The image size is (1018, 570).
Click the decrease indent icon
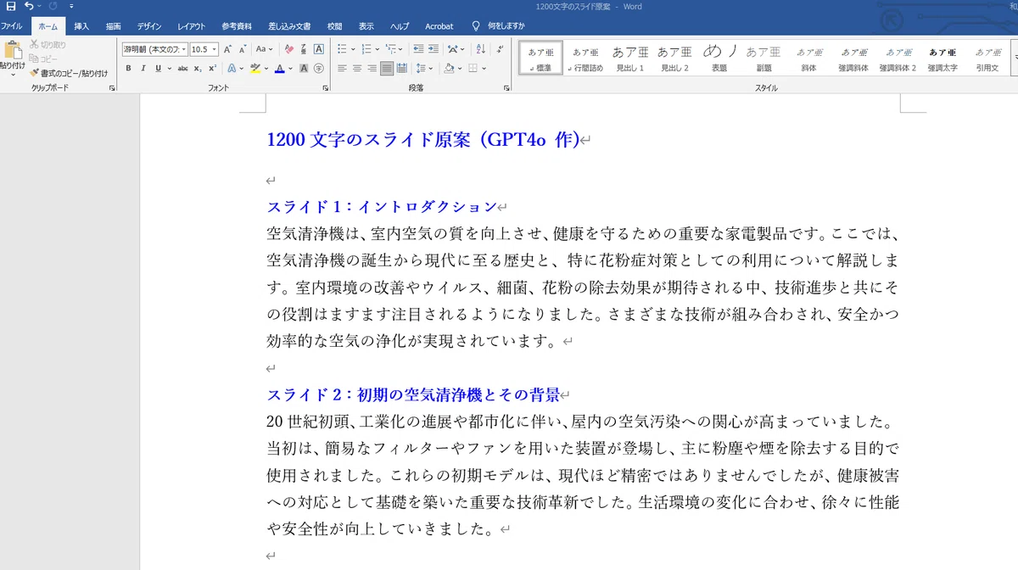pyautogui.click(x=418, y=49)
